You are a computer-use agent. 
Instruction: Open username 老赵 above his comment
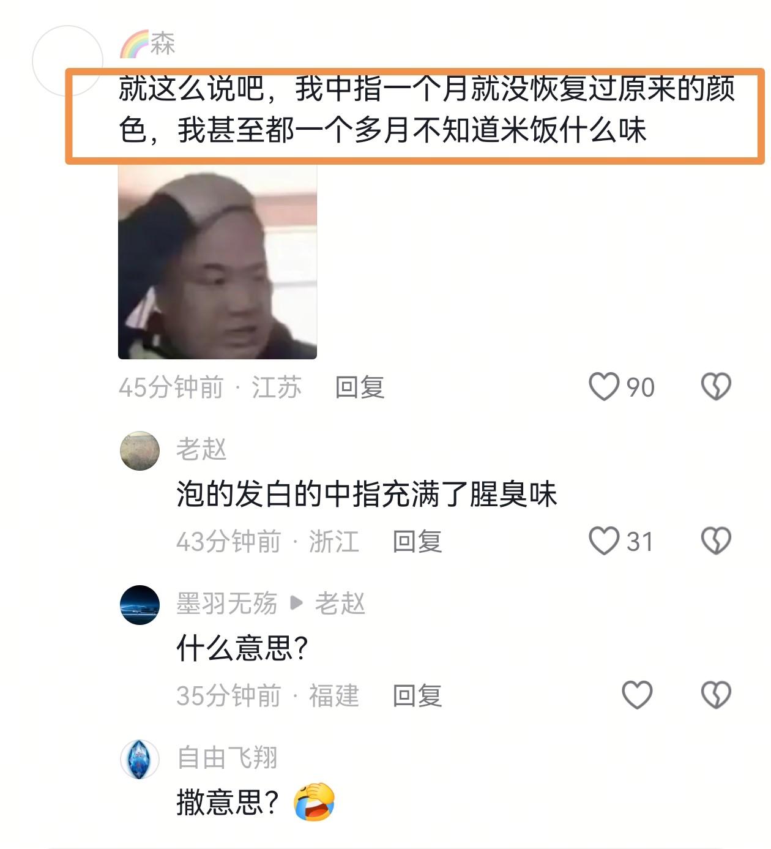point(201,449)
